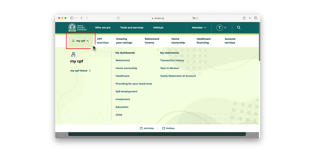Go back using the browser back arrow
The width and height of the screenshot is (315, 158).
81,18
